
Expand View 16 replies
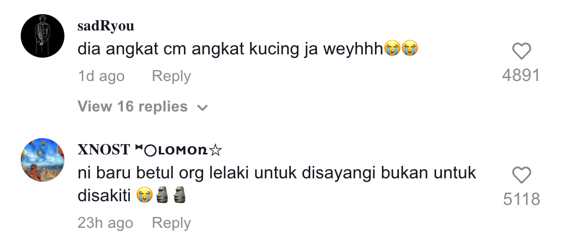143,107
